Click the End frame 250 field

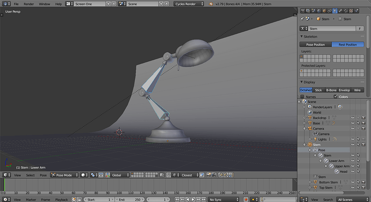130,199
